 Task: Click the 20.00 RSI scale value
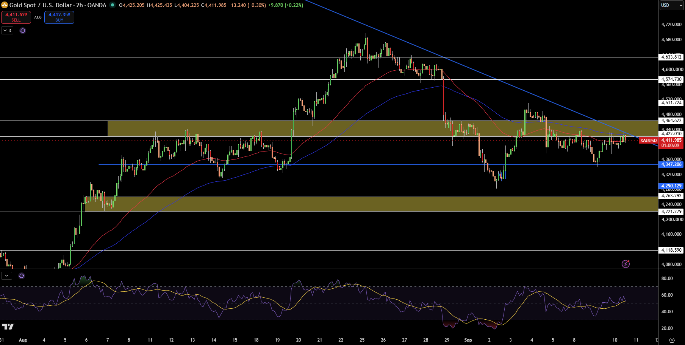(667, 328)
